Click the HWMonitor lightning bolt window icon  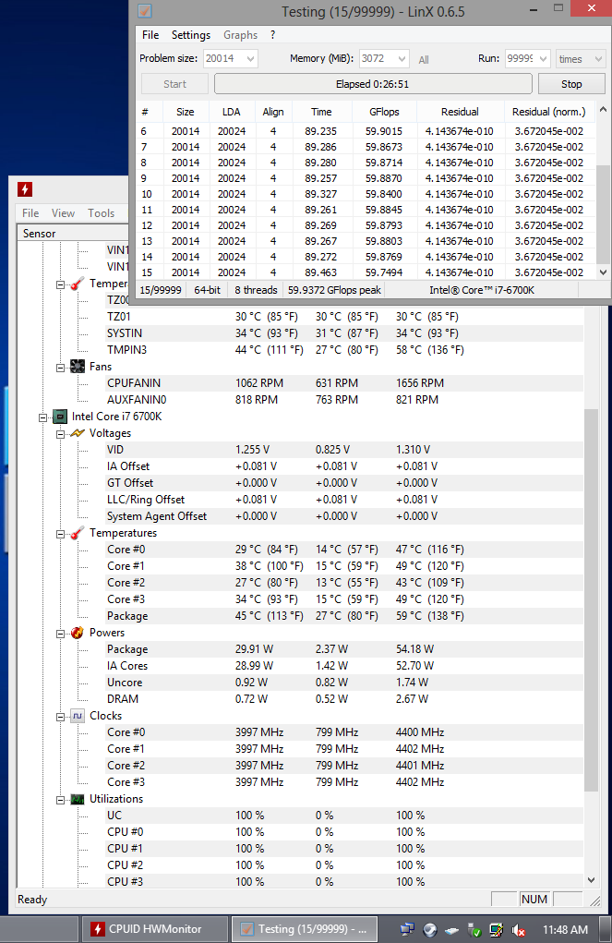point(25,189)
